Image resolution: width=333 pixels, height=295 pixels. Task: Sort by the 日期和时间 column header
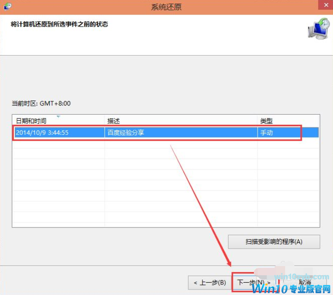tap(31, 121)
